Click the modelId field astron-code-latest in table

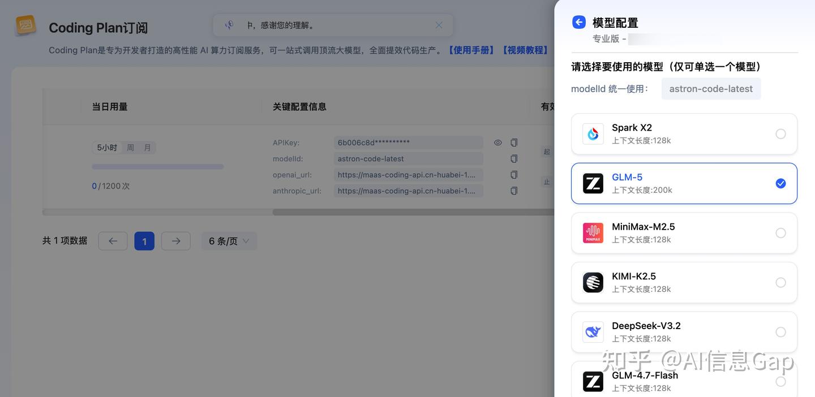(408, 159)
